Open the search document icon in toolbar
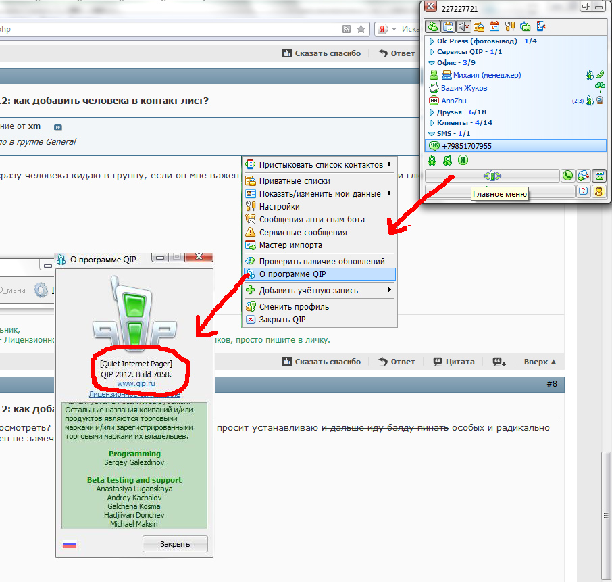This screenshot has width=612, height=582. 541,26
